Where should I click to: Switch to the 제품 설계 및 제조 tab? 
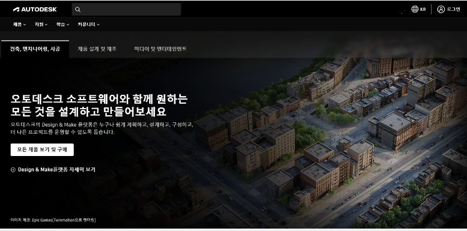97,49
